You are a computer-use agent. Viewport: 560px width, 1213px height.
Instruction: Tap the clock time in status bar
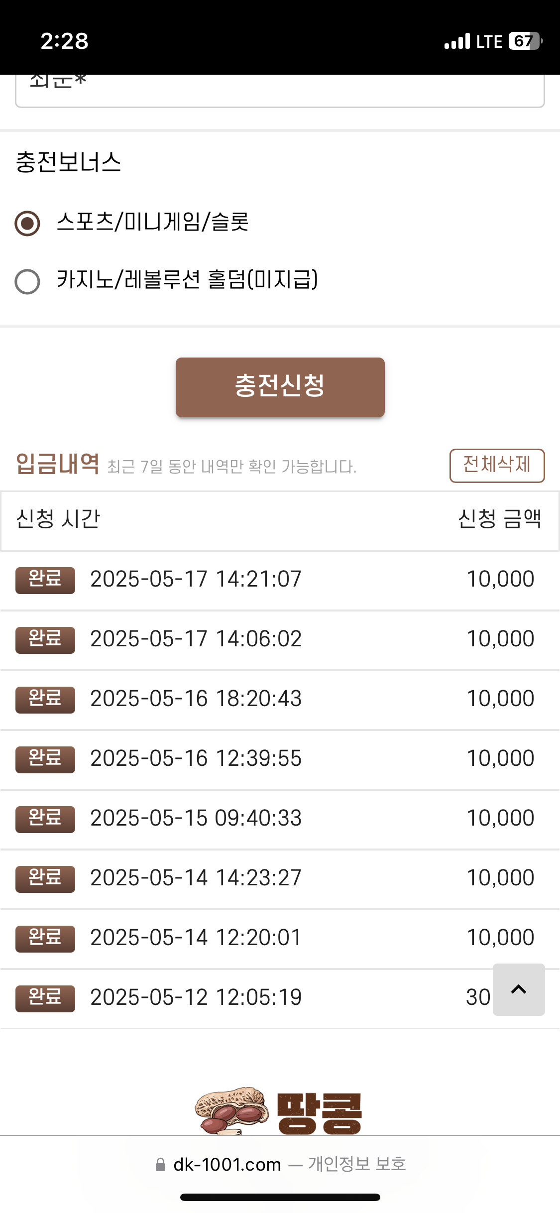pos(65,41)
